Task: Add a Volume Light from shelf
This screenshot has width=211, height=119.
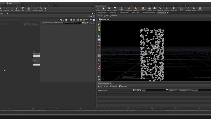Action: pyautogui.click(x=129, y=9)
